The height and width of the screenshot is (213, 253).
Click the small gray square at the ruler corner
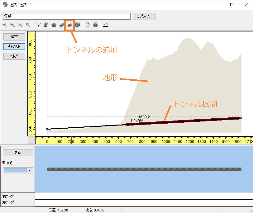coord(31,140)
